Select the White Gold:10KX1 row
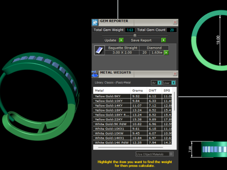 (x=132, y=129)
